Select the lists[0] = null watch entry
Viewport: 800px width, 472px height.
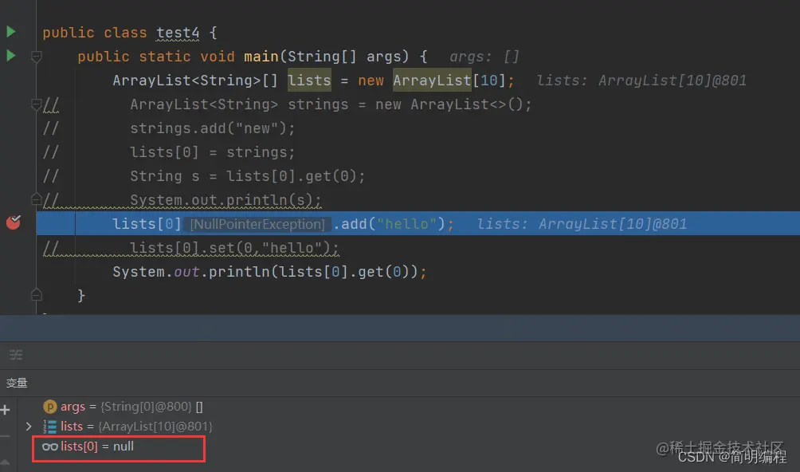tap(88, 446)
